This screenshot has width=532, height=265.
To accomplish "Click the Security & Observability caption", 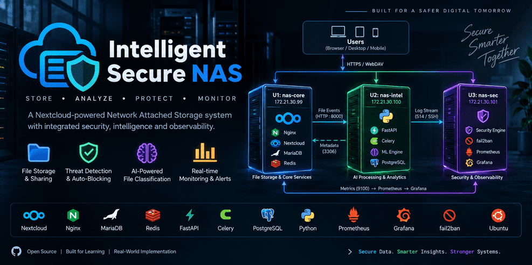I will 476,177.
